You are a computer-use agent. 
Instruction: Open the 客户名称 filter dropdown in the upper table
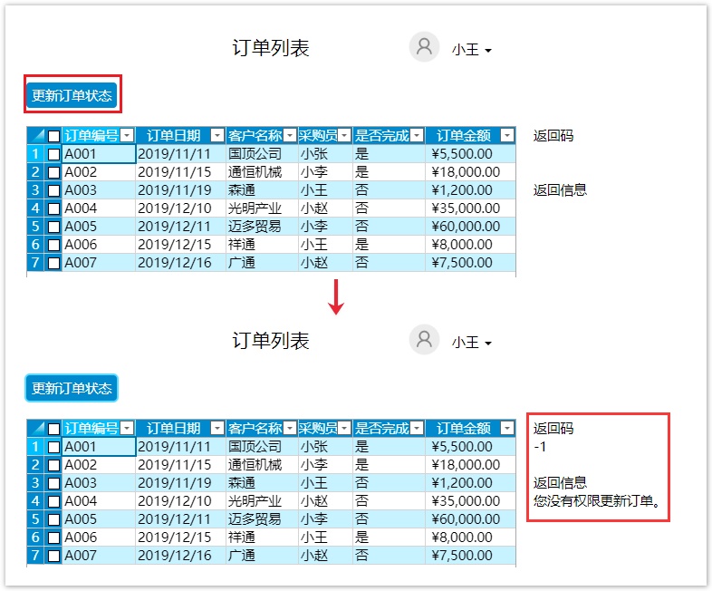tap(290, 136)
